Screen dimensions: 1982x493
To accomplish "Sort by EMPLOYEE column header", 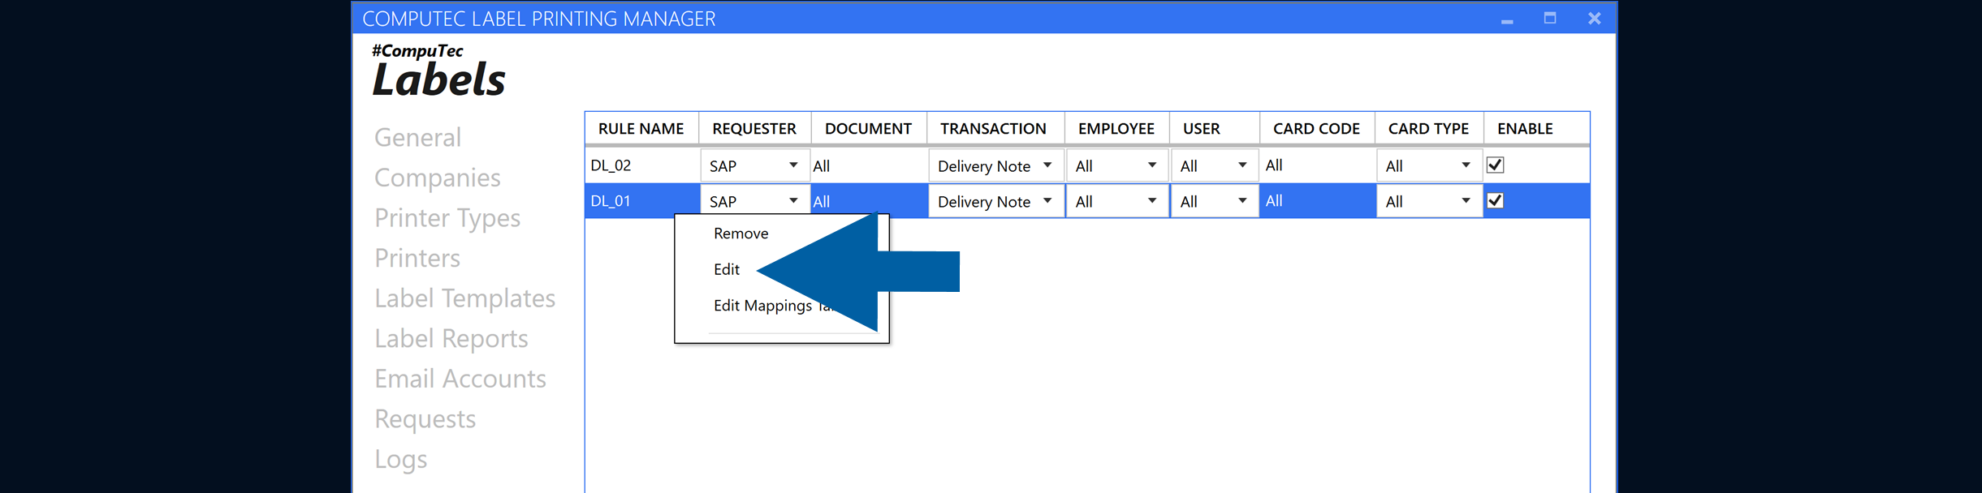I will 1116,129.
